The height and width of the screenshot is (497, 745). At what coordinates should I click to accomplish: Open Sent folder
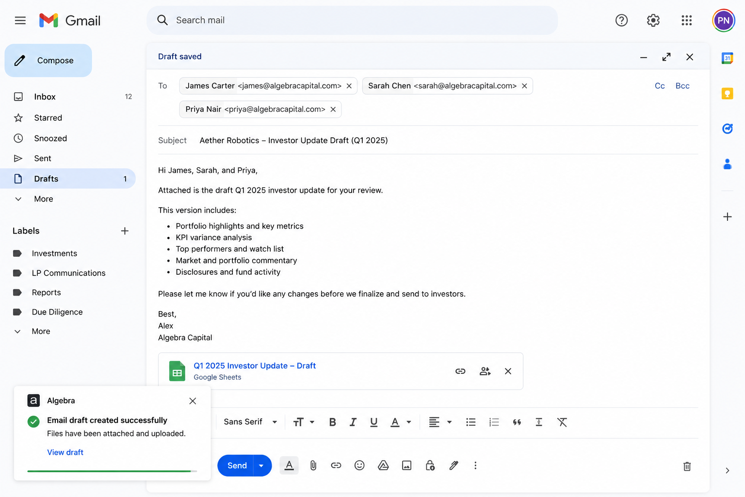(x=68, y=158)
